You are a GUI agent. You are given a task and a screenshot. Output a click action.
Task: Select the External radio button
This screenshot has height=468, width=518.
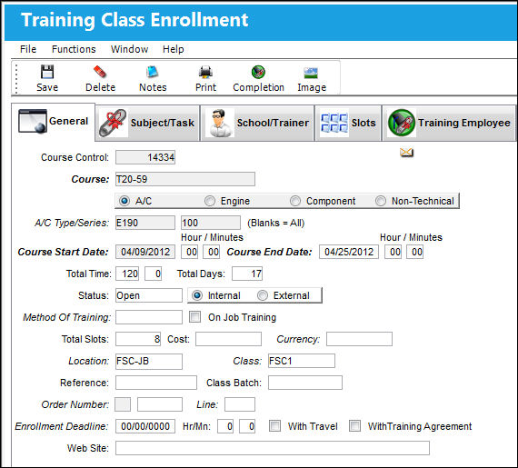pos(263,295)
